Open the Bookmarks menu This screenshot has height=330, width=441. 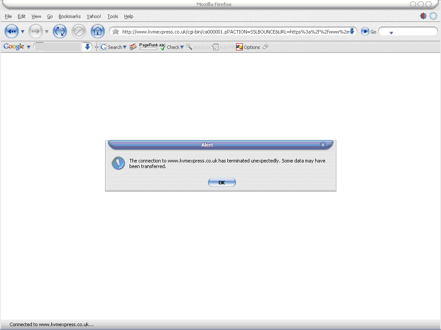[69, 16]
